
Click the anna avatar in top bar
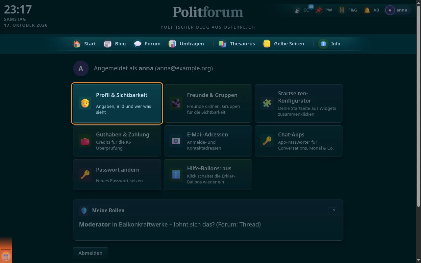pyautogui.click(x=390, y=10)
